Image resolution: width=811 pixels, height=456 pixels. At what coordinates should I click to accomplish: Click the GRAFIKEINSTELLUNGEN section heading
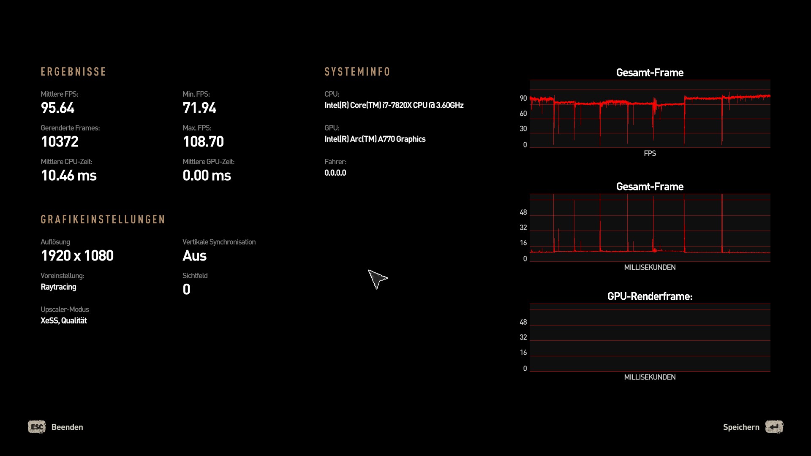103,220
